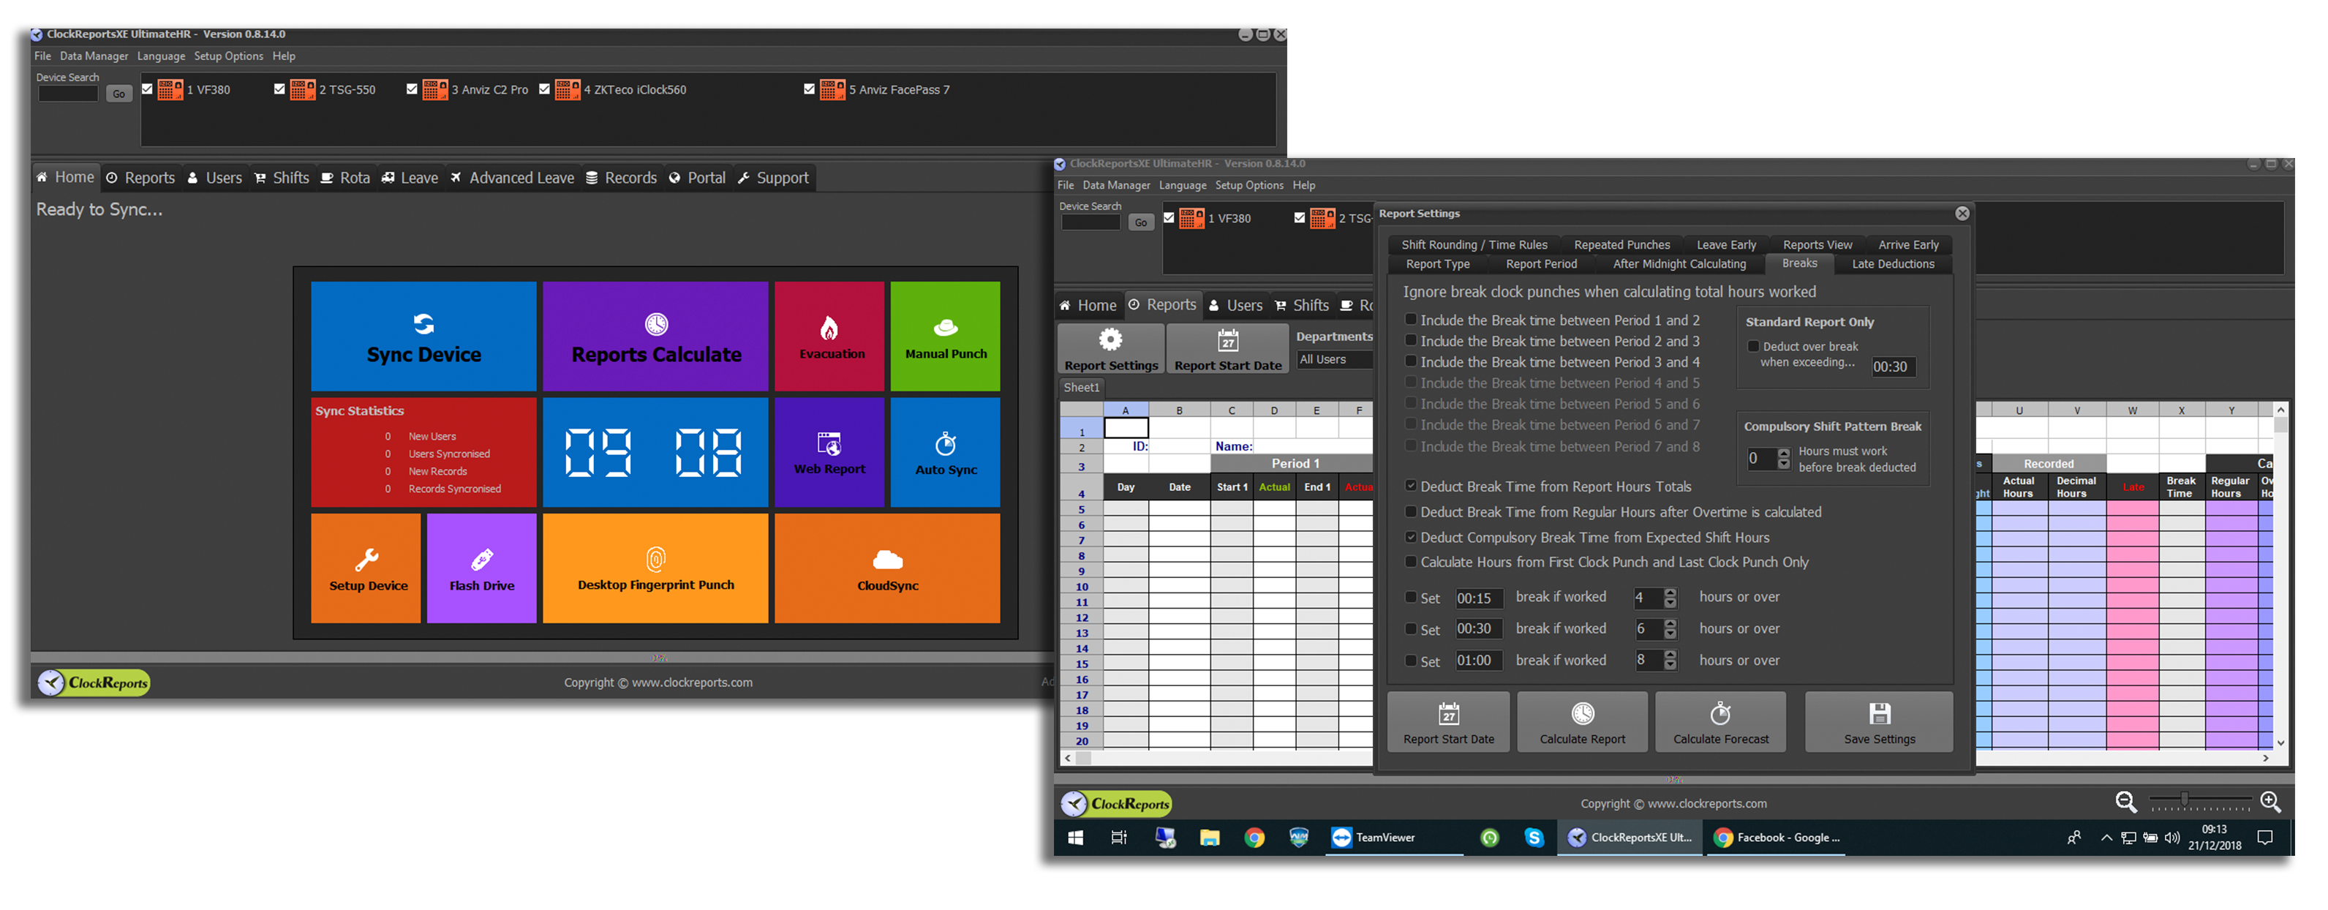
Task: Open the Reports Calculate tile
Action: tap(655, 336)
